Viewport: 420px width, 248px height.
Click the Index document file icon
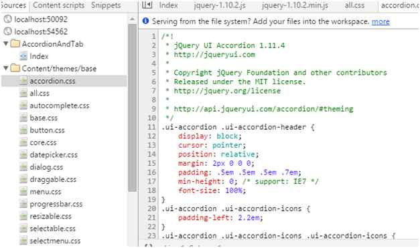23,56
